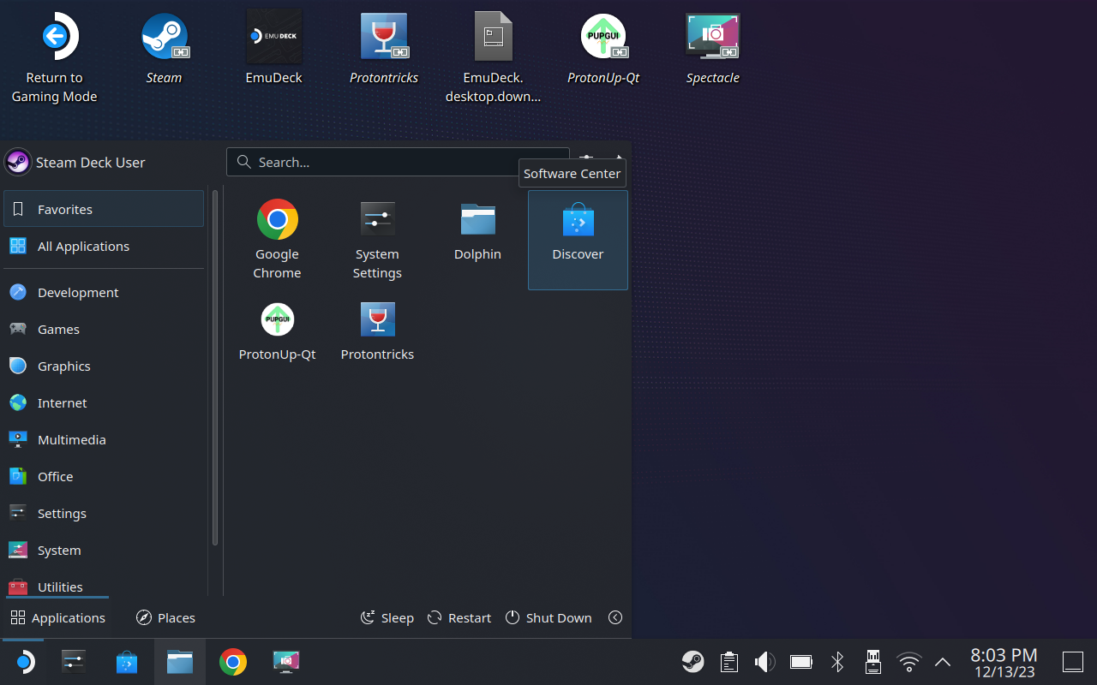Select Favorites category in launcher
This screenshot has width=1097, height=685.
(104, 209)
